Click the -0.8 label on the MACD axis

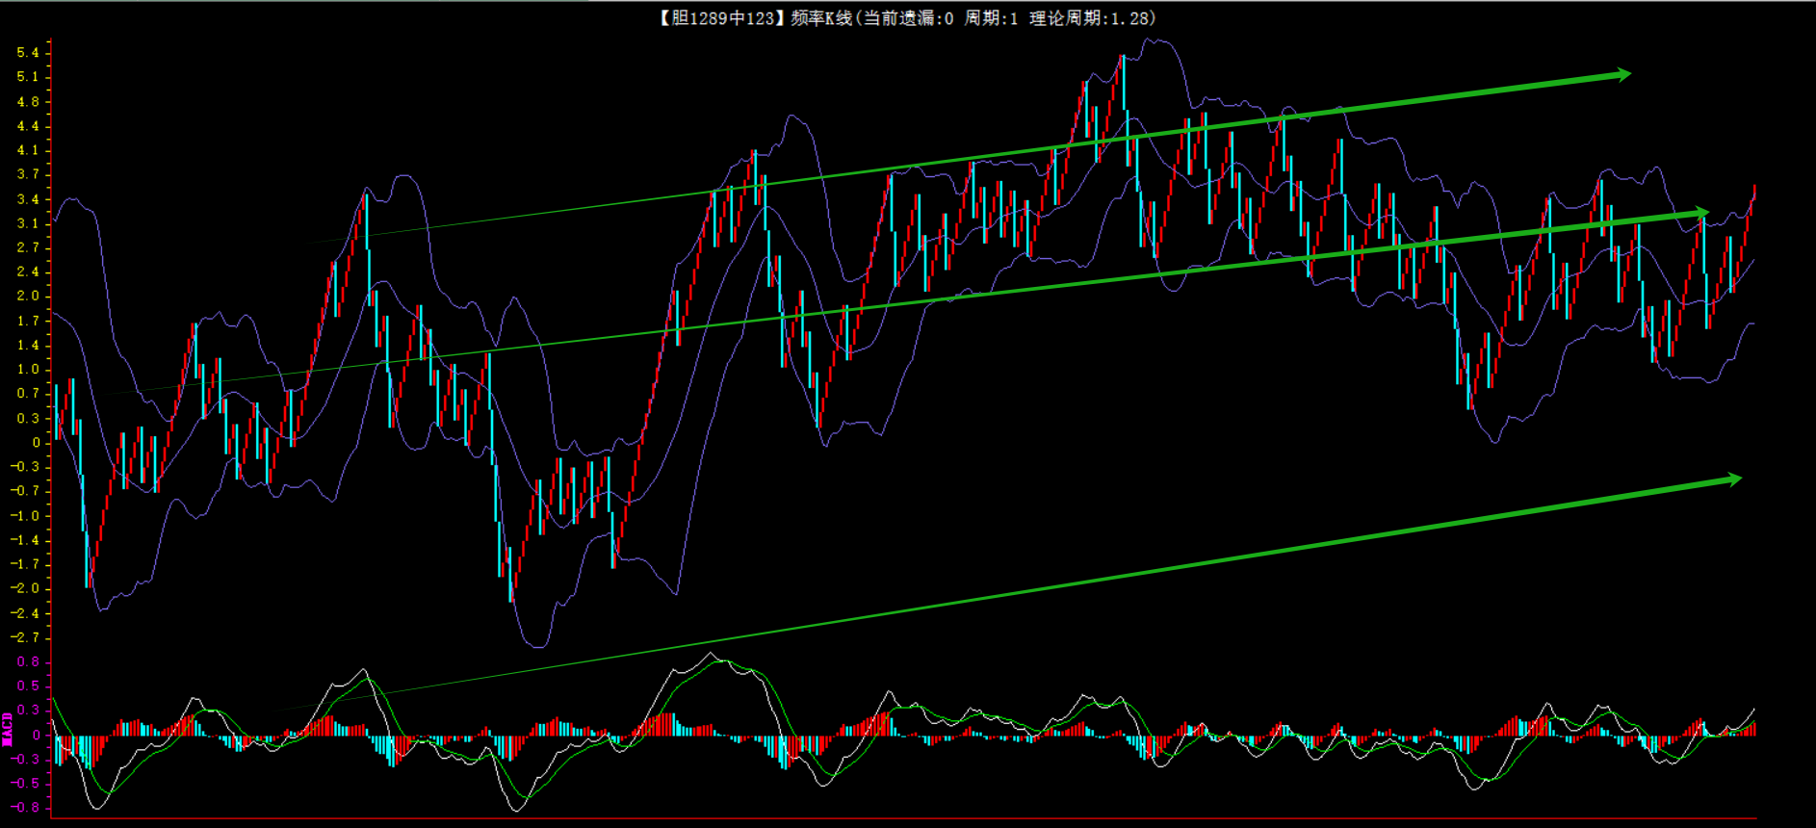pos(25,807)
